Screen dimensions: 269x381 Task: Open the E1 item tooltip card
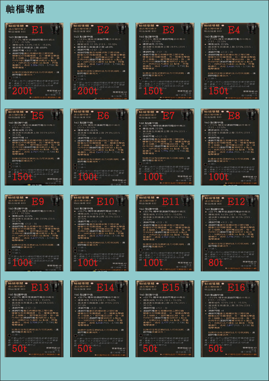(34, 61)
